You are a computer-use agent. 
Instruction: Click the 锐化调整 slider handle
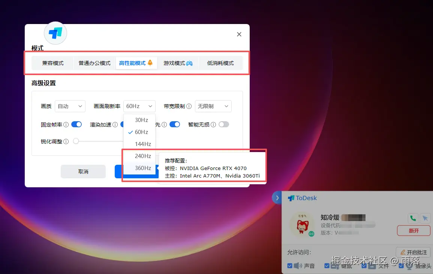click(76, 141)
